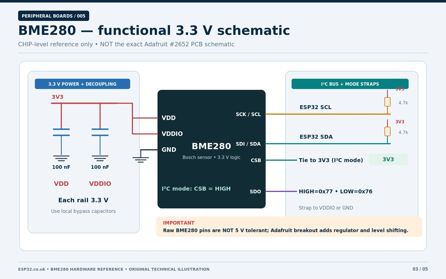Select the I²C BUS + MODE STRAPS header
This screenshot has width=446, height=279.
[350, 84]
